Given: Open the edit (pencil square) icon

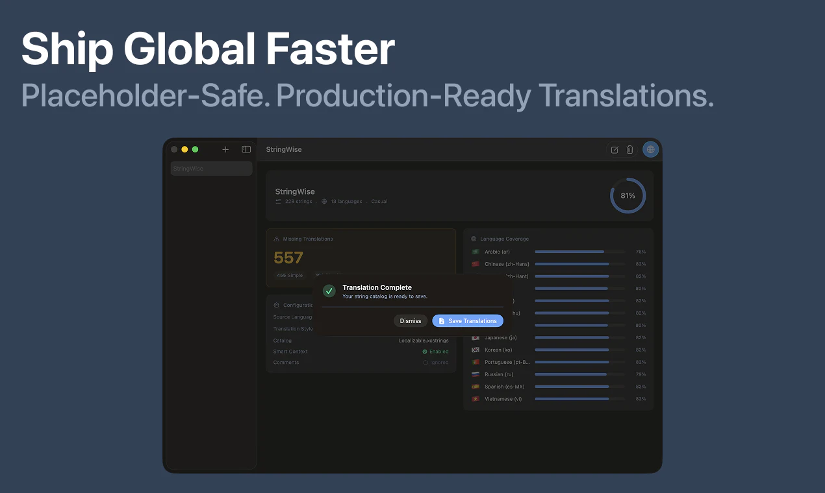Looking at the screenshot, I should (615, 150).
